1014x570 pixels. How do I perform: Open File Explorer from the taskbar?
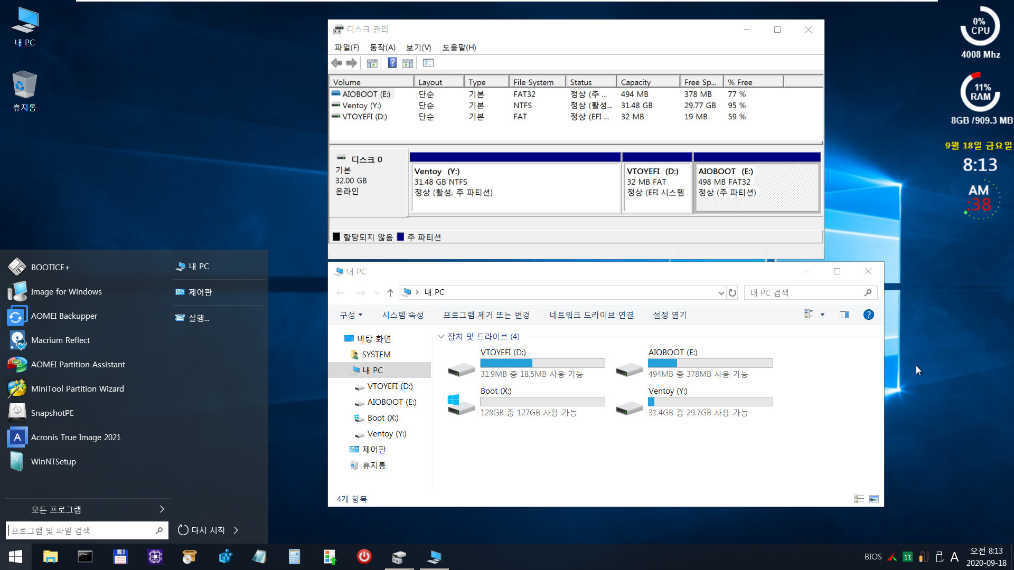pyautogui.click(x=50, y=557)
